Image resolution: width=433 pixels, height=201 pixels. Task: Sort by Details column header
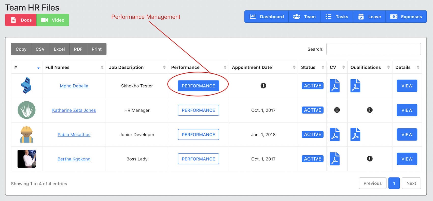[x=407, y=67]
